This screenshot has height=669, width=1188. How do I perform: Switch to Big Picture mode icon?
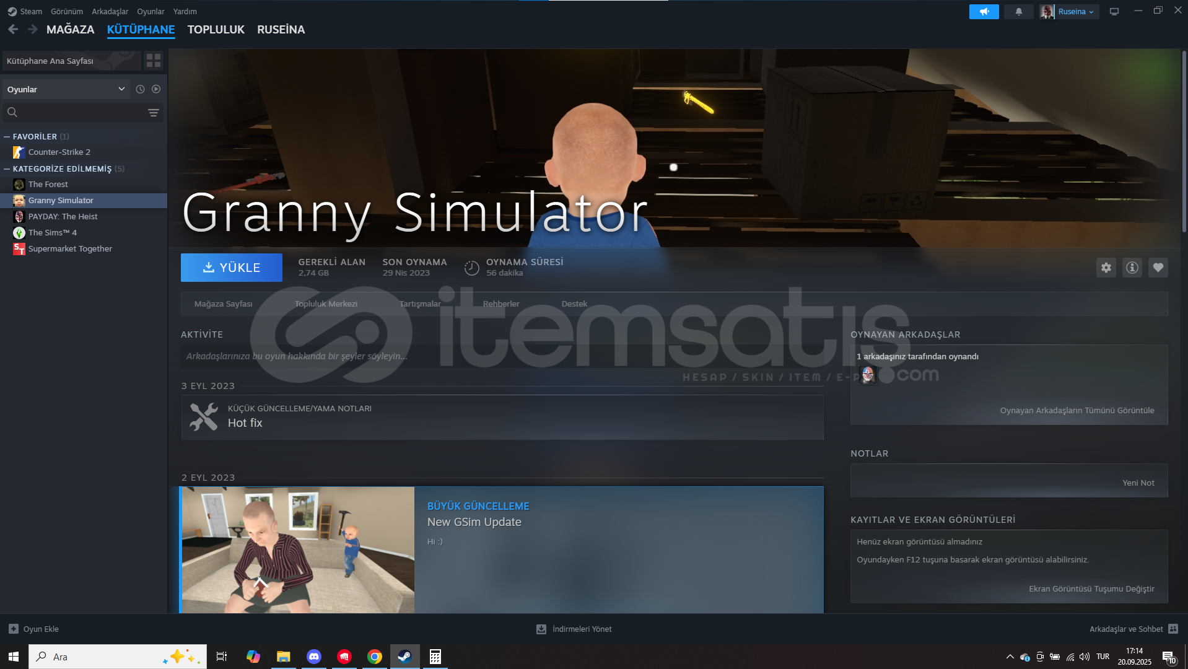pos(1114,12)
